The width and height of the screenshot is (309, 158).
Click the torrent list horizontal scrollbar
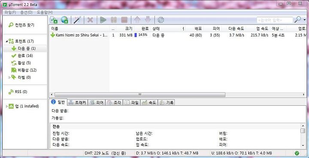[140, 95]
